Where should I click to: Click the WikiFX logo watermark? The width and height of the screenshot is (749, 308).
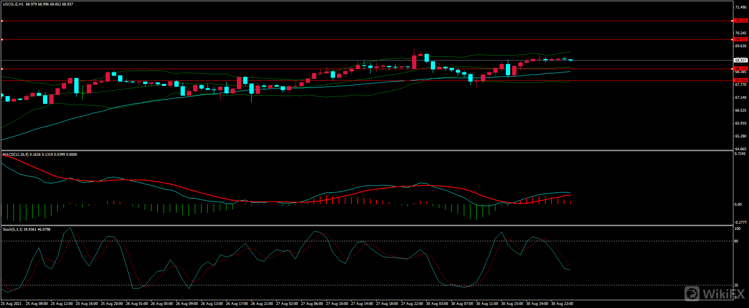click(714, 293)
